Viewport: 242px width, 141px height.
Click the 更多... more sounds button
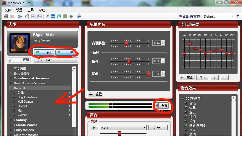pos(158,128)
